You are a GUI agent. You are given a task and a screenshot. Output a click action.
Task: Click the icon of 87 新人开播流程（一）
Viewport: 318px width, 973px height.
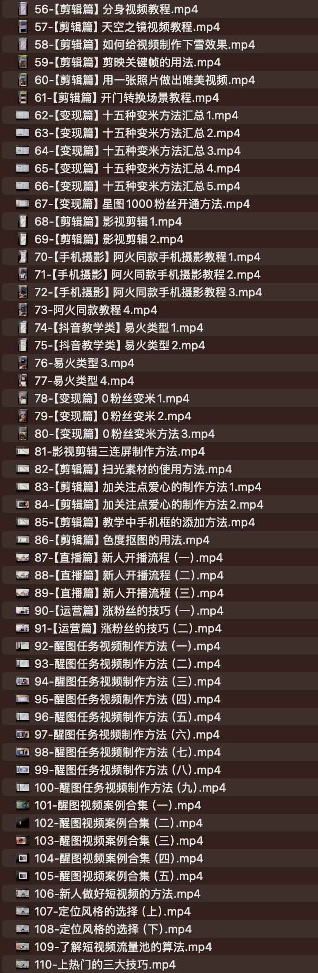tap(23, 557)
